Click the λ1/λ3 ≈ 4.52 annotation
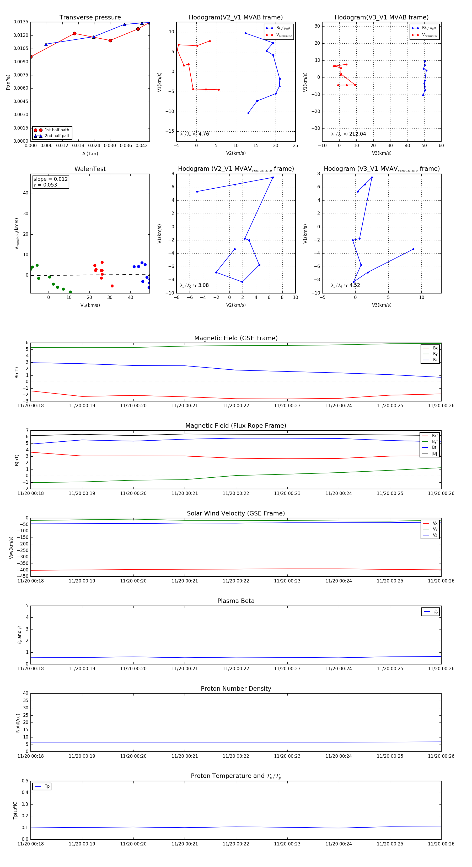The height and width of the screenshot is (867, 472). 345,285
